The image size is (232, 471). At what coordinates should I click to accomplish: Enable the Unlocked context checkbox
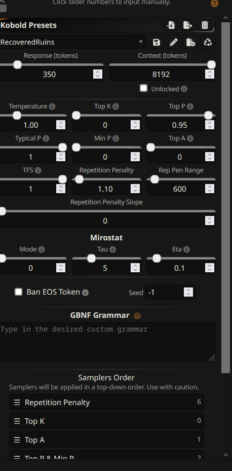click(144, 88)
